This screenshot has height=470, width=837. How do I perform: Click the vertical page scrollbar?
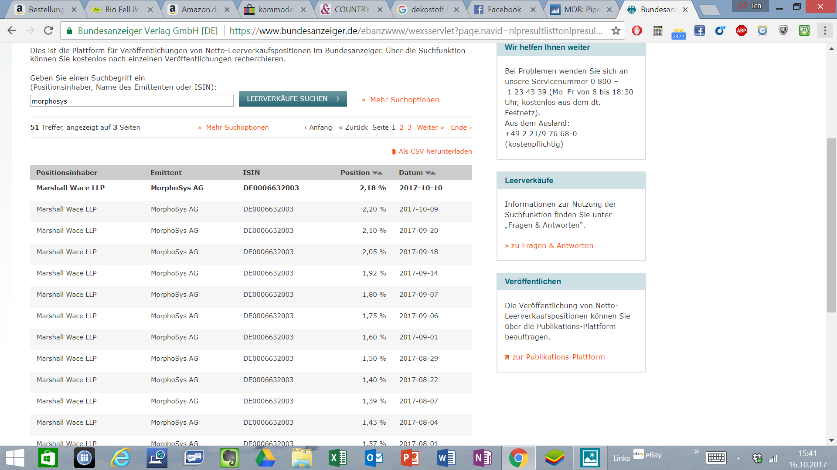tap(831, 225)
